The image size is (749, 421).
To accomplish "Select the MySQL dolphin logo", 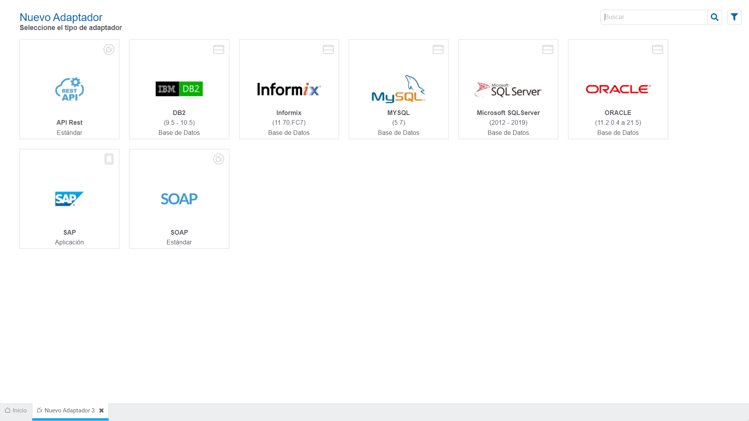I will pos(398,89).
